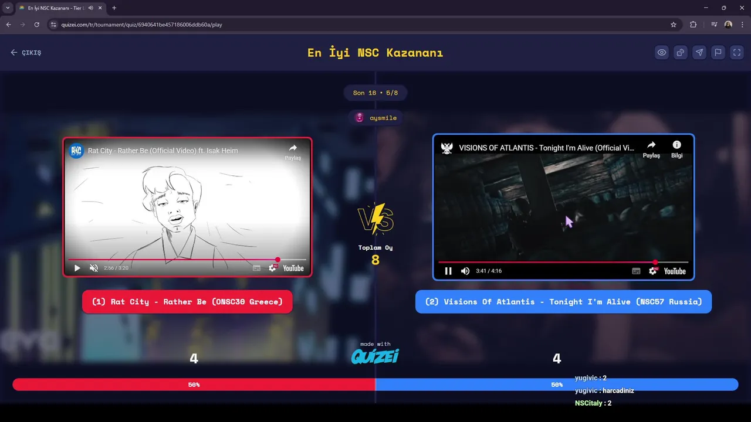Click the VS lightning emblem
The image size is (751, 422).
(x=375, y=218)
